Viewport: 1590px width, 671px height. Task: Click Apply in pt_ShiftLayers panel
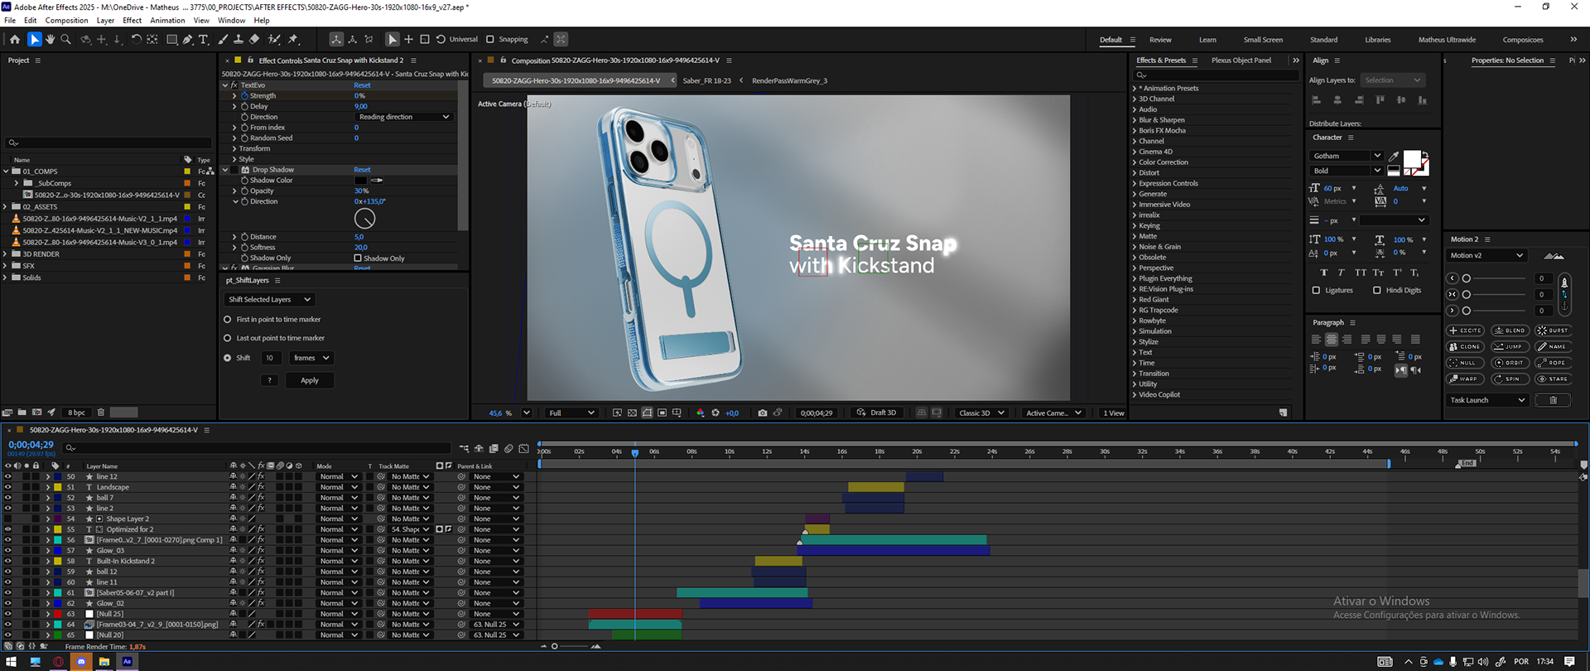(310, 380)
